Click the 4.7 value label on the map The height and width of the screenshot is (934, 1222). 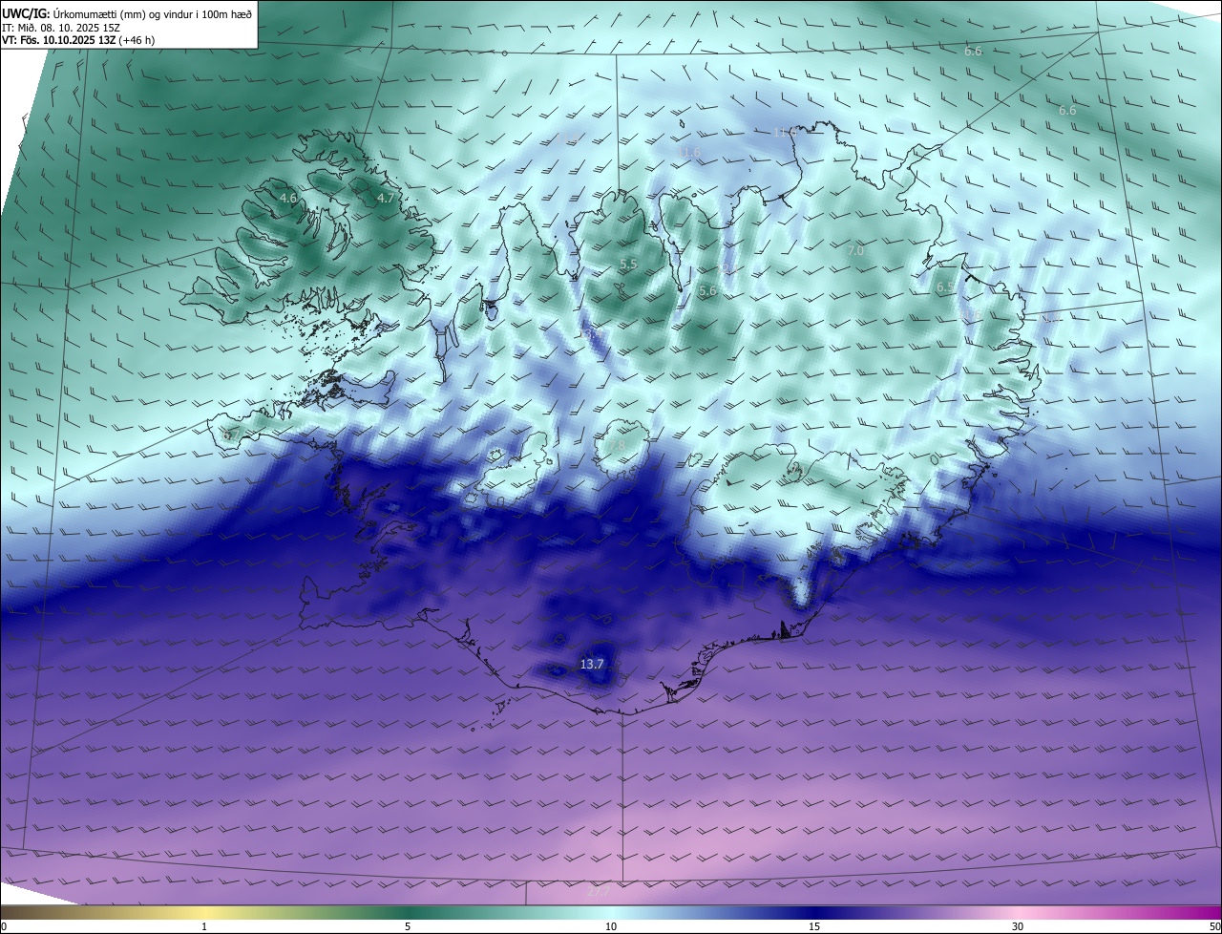386,198
